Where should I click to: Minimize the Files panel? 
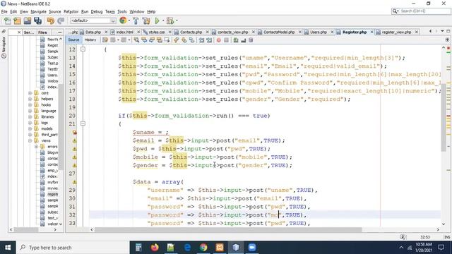point(59,32)
